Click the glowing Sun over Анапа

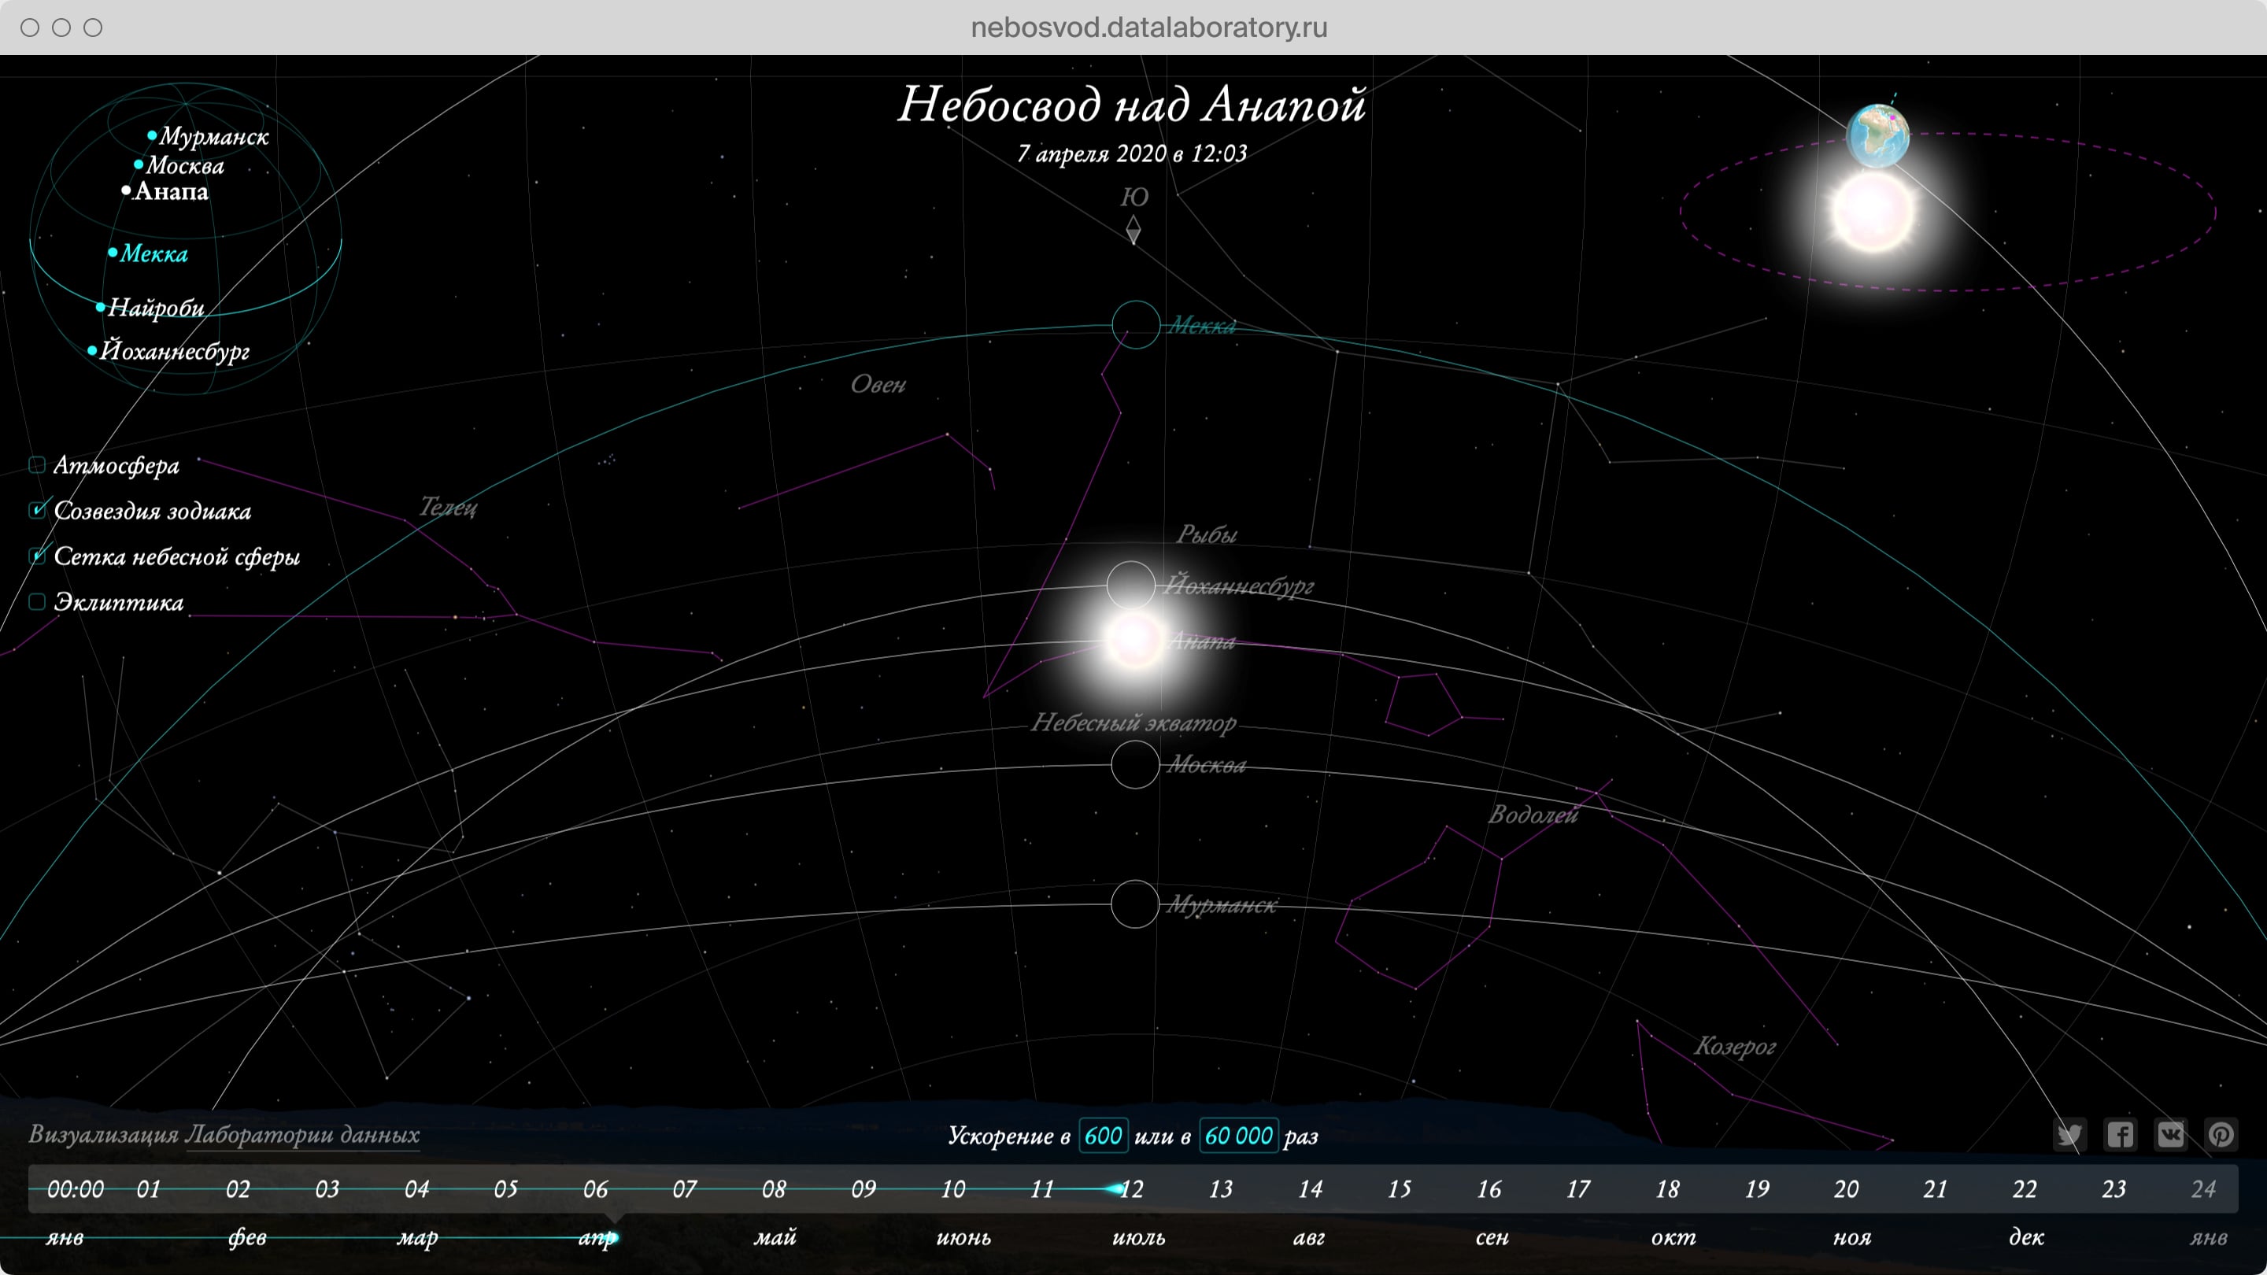click(1134, 640)
